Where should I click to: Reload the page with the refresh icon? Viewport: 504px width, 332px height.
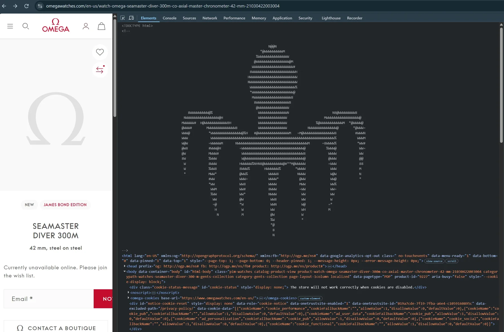tap(27, 6)
